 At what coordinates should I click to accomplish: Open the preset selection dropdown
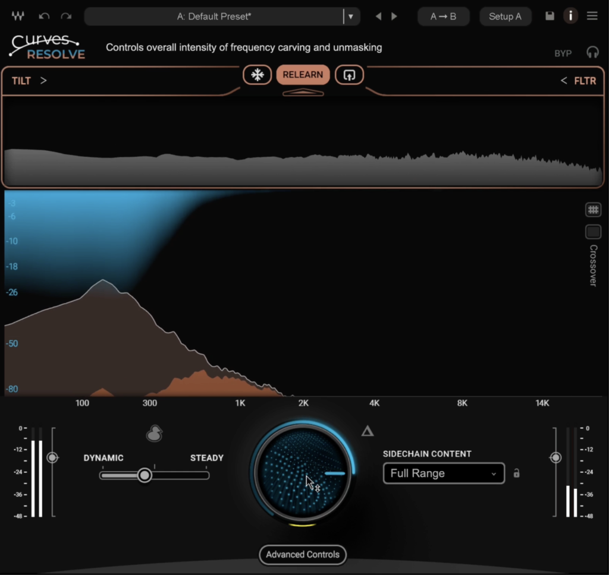pos(351,16)
